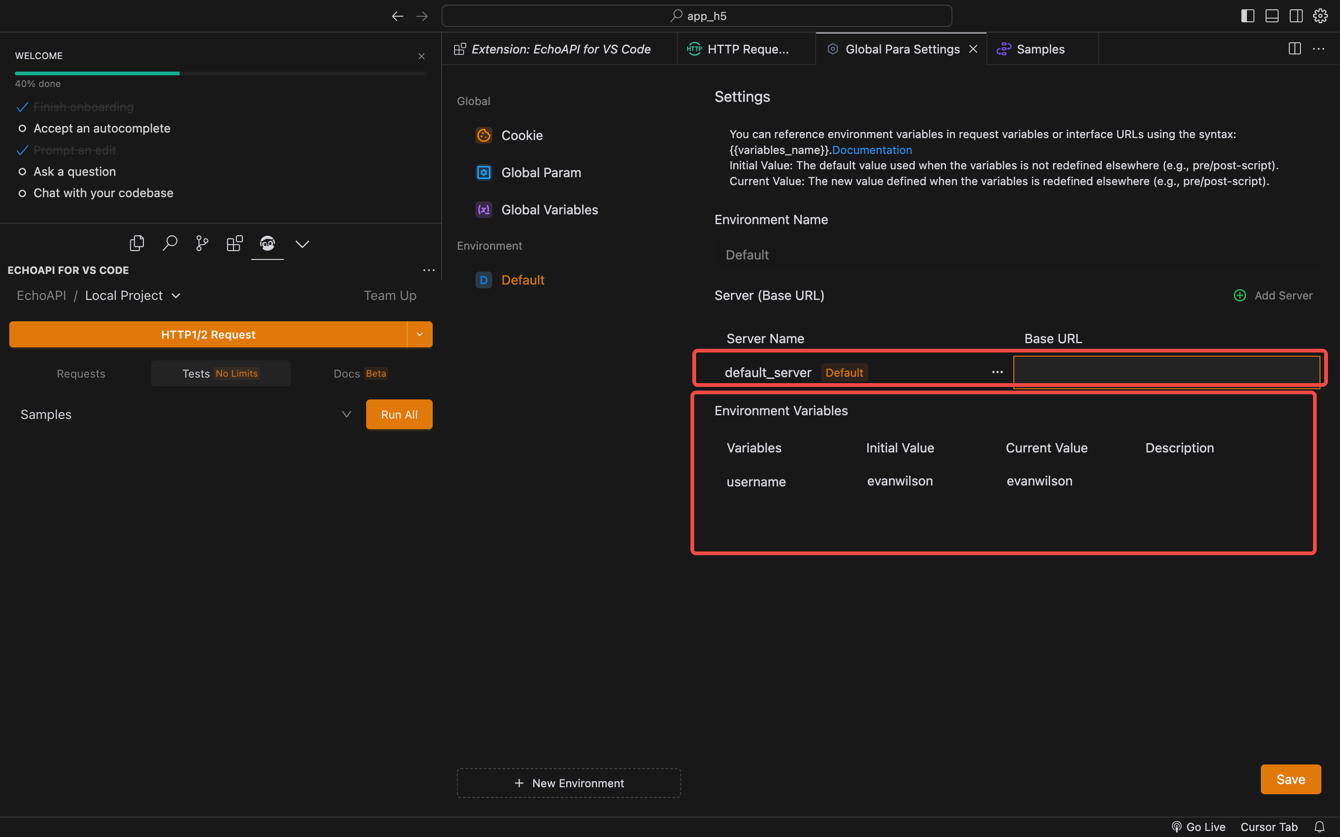
Task: Expand the Local Project dropdown
Action: click(133, 296)
